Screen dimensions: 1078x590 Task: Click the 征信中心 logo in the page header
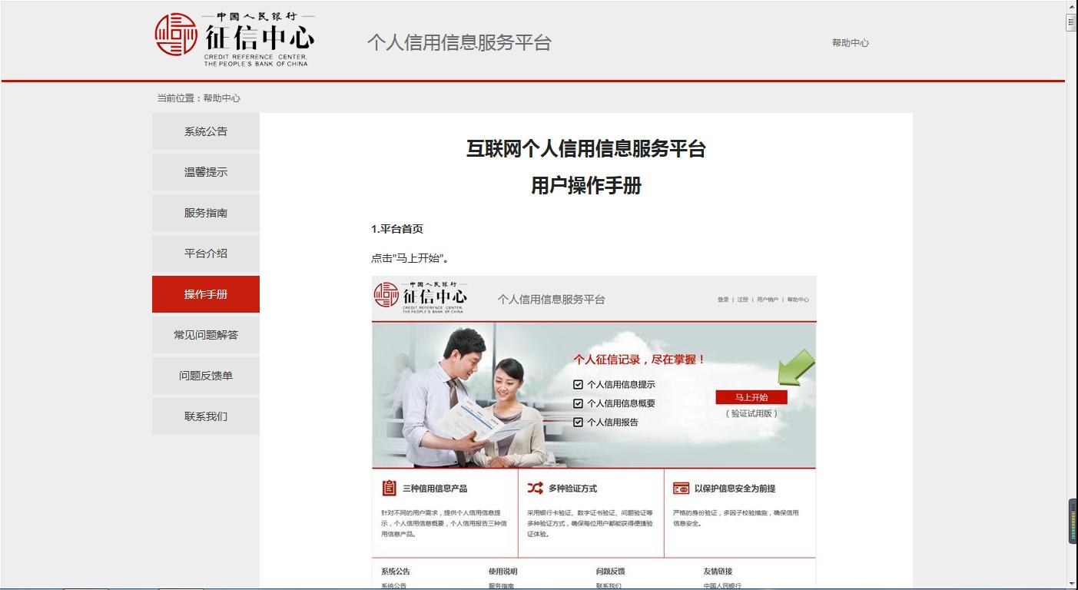click(x=234, y=39)
